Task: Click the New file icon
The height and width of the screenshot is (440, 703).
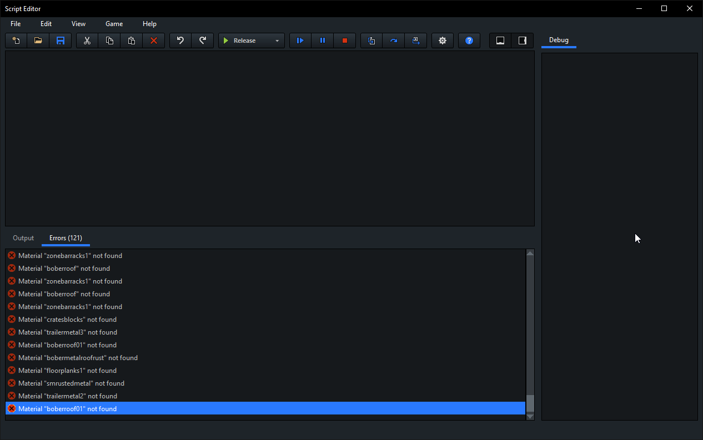Action: [16, 41]
